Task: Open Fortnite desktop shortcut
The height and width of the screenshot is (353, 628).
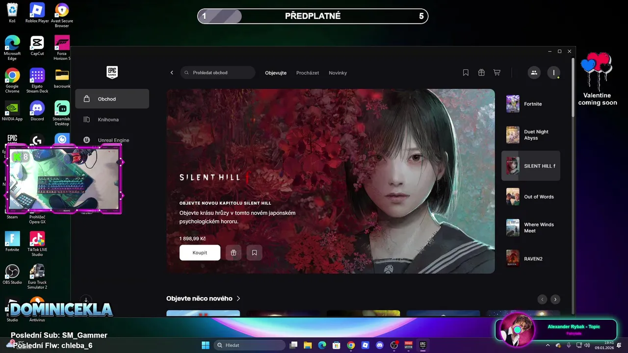Action: (x=12, y=242)
